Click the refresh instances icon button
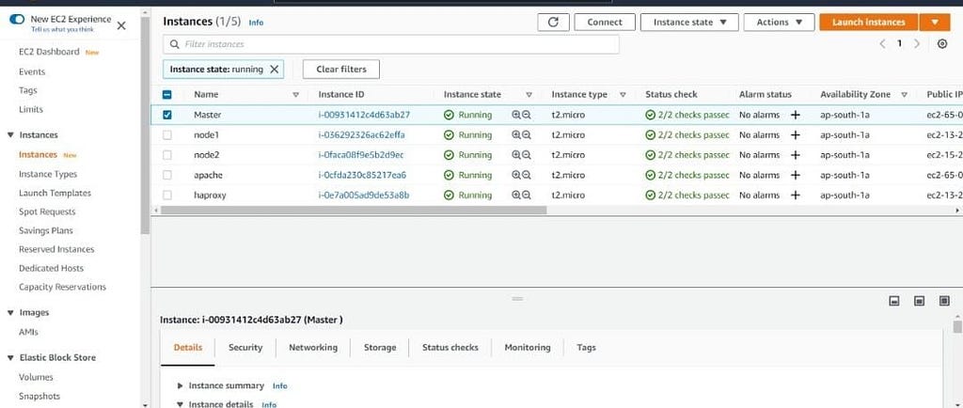The image size is (963, 408). [553, 22]
